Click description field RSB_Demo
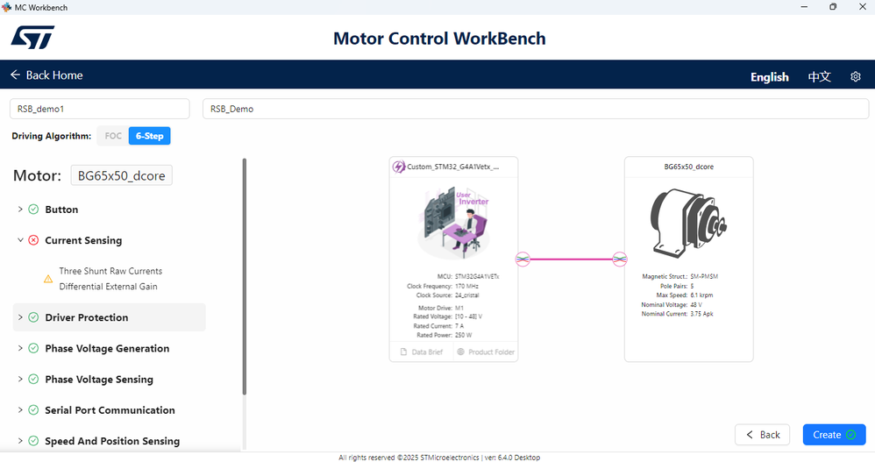The height and width of the screenshot is (462, 875). 536,109
